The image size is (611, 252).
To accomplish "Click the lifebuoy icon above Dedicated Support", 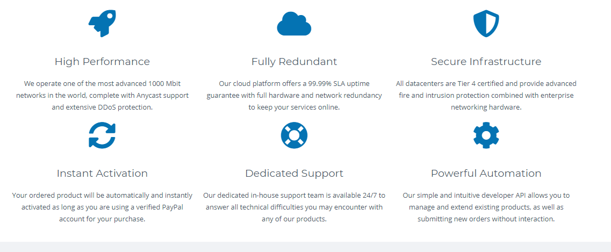I will (294, 135).
